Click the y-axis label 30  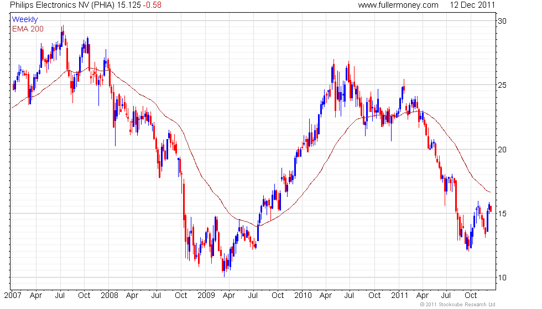pyautogui.click(x=502, y=21)
